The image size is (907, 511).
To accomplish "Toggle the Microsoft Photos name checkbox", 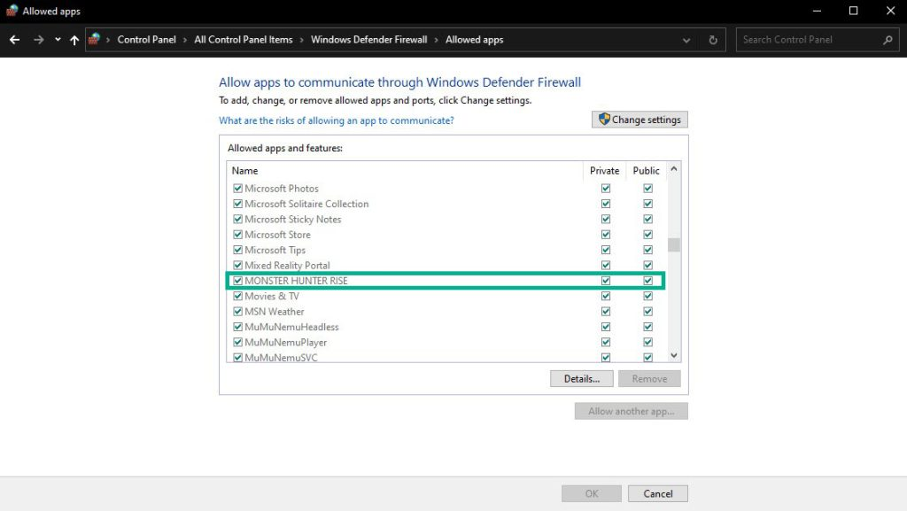I will pos(237,189).
